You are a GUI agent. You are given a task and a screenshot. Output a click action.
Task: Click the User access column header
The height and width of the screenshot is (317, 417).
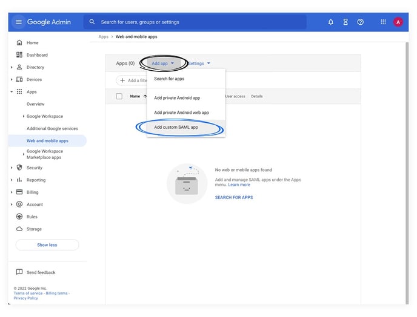pos(235,96)
